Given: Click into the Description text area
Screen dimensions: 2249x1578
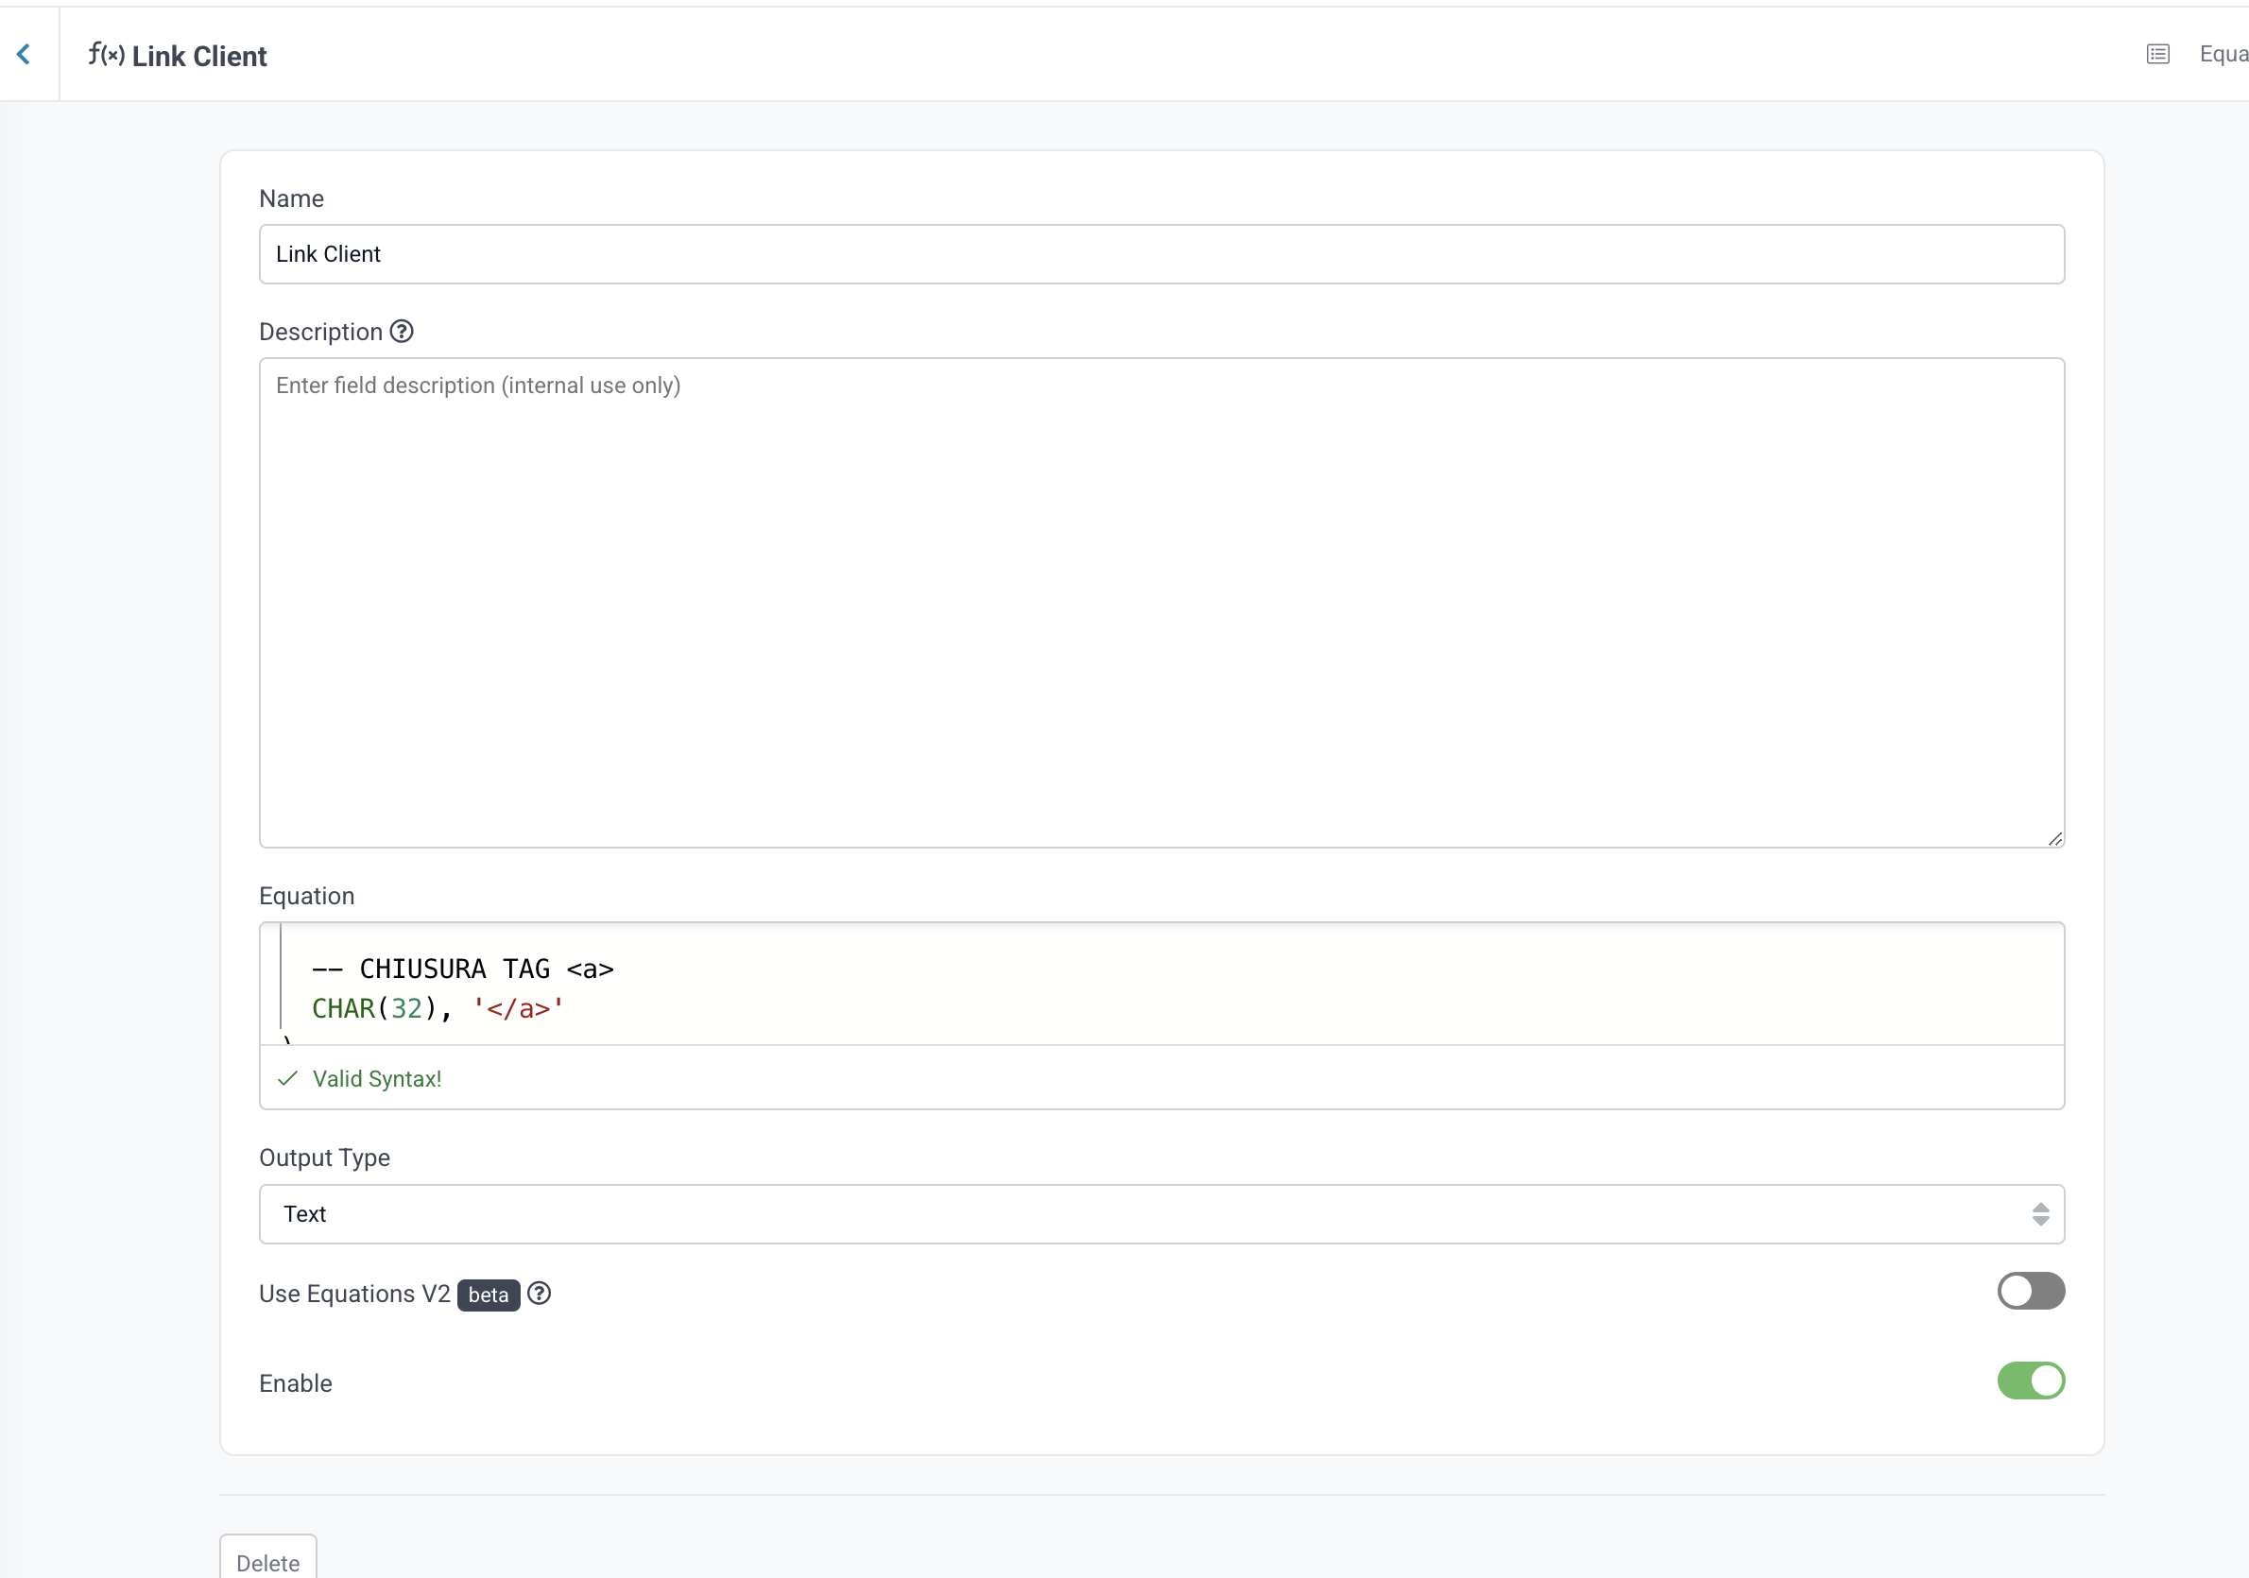Looking at the screenshot, I should [x=1160, y=601].
